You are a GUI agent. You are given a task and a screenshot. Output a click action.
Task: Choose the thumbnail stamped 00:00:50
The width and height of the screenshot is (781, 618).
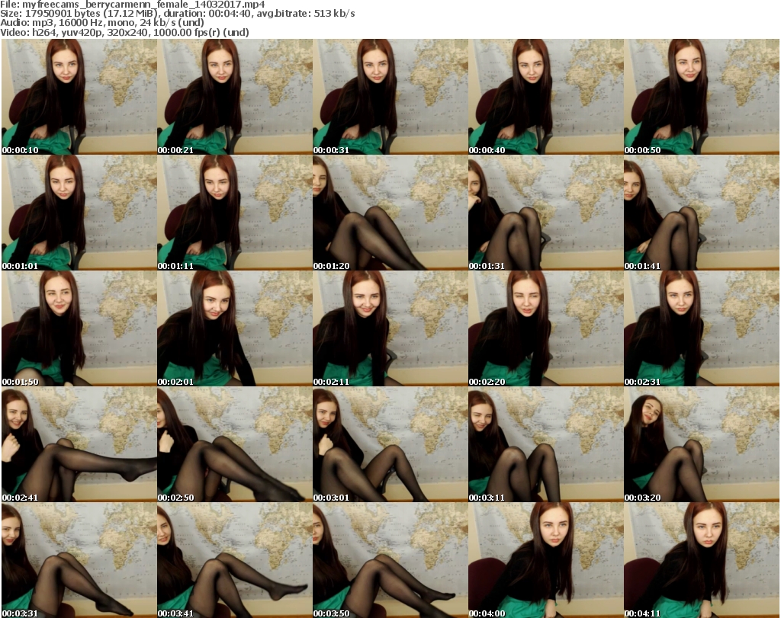tap(702, 97)
